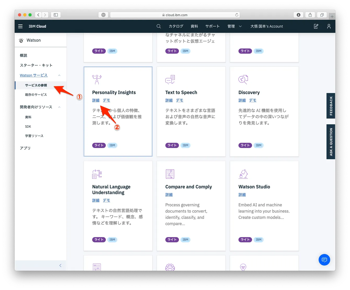Image resolution: width=350 pixels, height=290 pixels.
Task: Click the Safari forward arrow
Action: 45,15
